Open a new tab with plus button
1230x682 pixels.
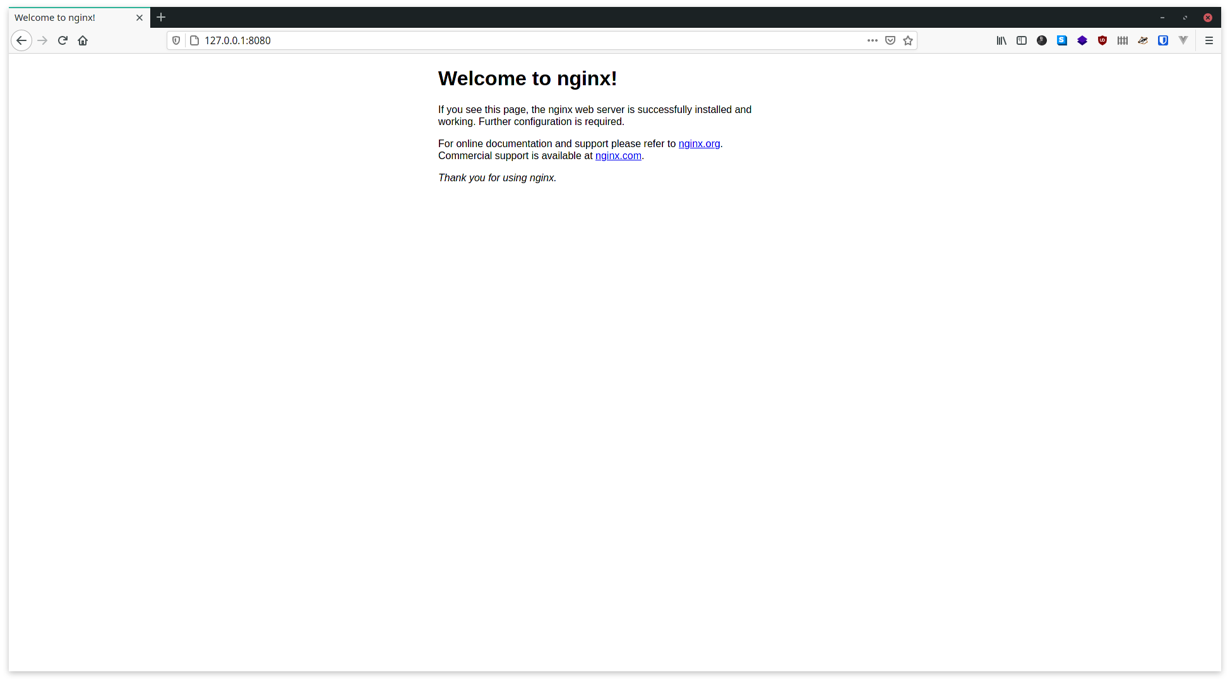click(x=161, y=18)
